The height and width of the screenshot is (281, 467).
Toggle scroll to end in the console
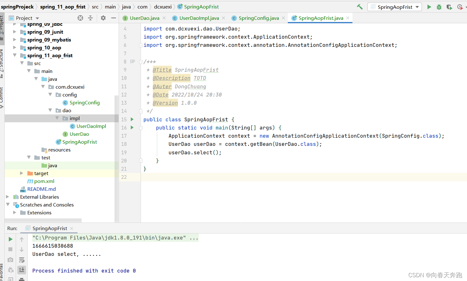click(x=22, y=270)
